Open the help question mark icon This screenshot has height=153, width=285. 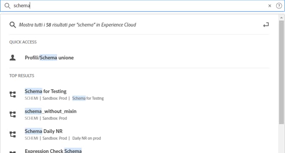pos(279,6)
